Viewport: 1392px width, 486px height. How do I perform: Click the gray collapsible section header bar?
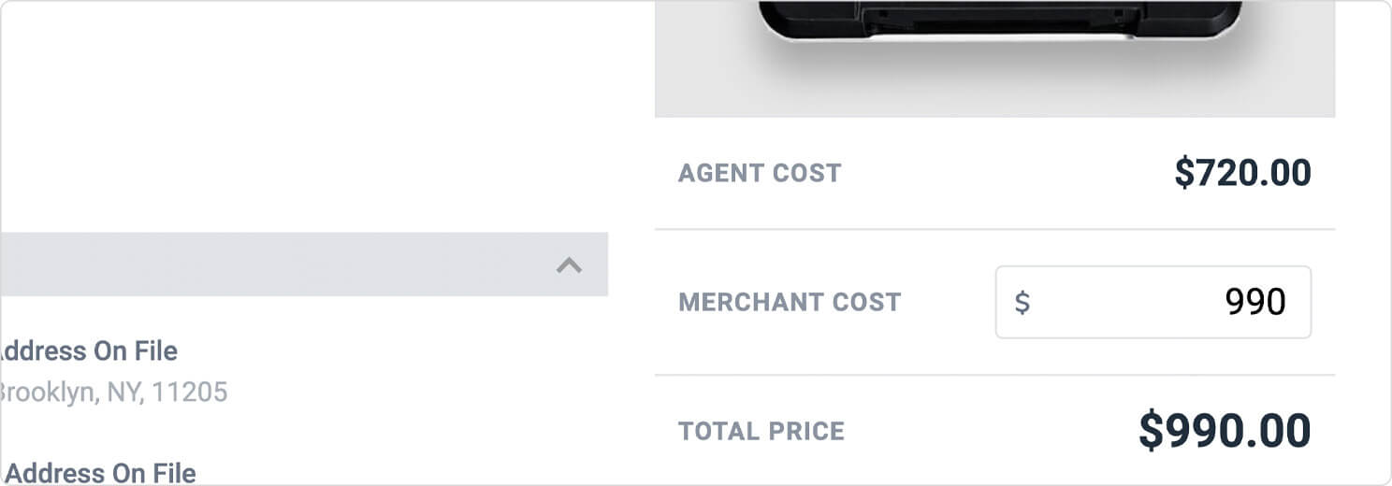[x=304, y=264]
